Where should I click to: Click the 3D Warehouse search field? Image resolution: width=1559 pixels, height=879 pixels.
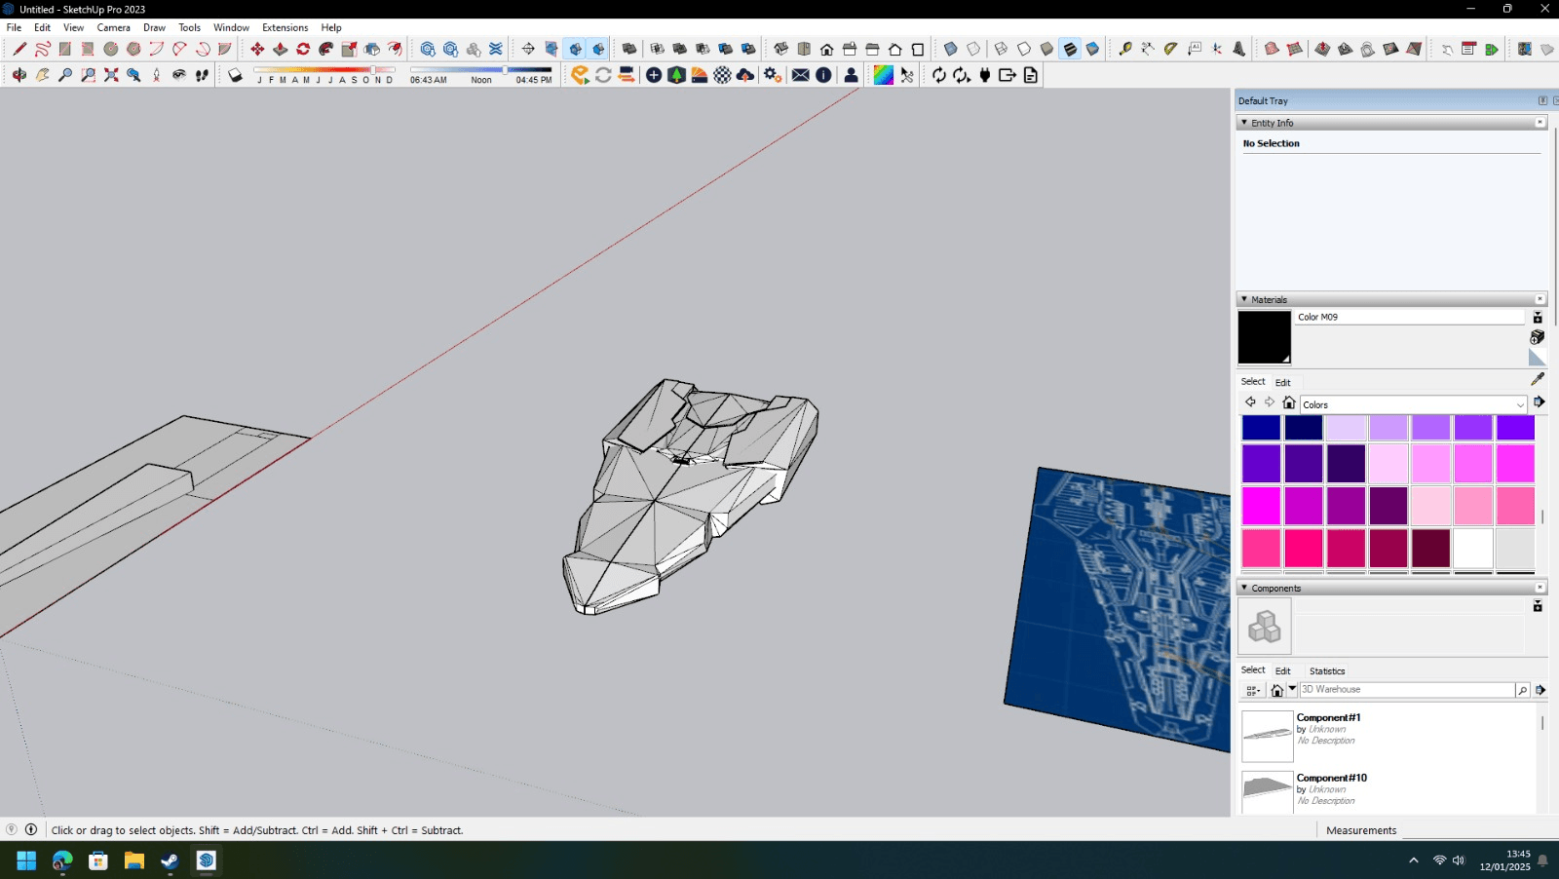tap(1406, 690)
